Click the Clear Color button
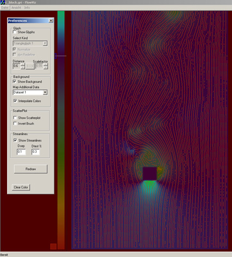Screen dimensions: 232x257 21,187
